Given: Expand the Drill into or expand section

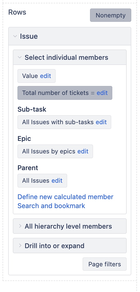Looking at the screenshot, I should point(70,246).
